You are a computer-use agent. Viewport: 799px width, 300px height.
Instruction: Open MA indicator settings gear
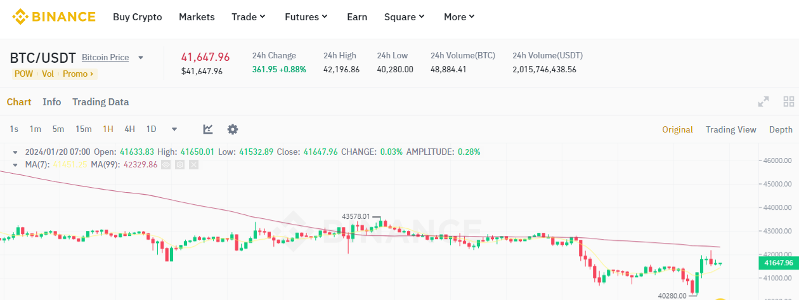coord(179,164)
